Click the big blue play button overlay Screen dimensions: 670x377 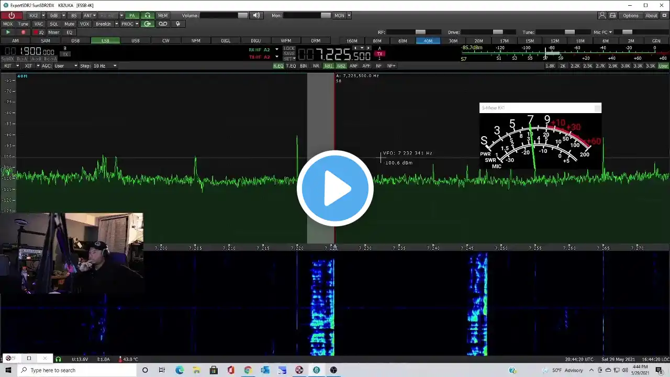click(335, 188)
